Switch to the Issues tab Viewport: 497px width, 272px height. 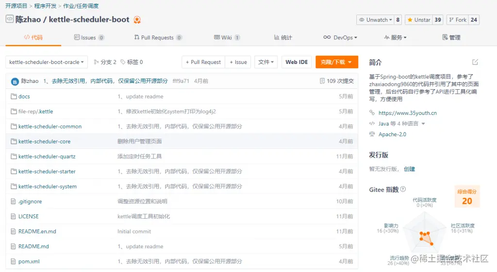click(89, 37)
